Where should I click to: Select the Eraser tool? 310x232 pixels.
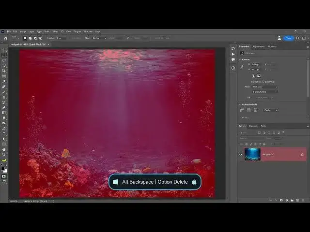(x=4, y=107)
